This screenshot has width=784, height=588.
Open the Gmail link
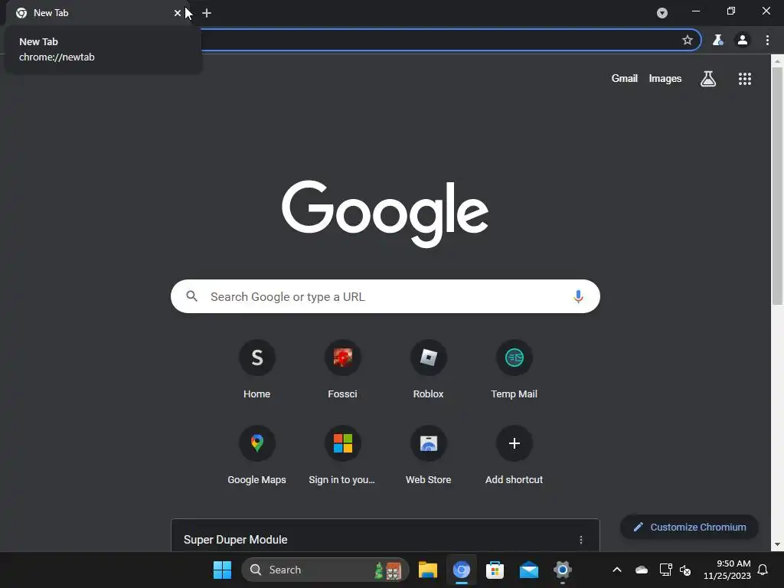(625, 79)
